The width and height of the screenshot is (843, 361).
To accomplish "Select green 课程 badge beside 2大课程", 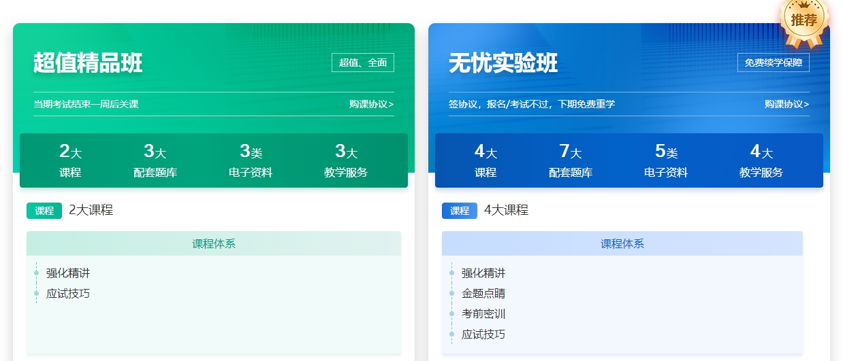I will 44,211.
